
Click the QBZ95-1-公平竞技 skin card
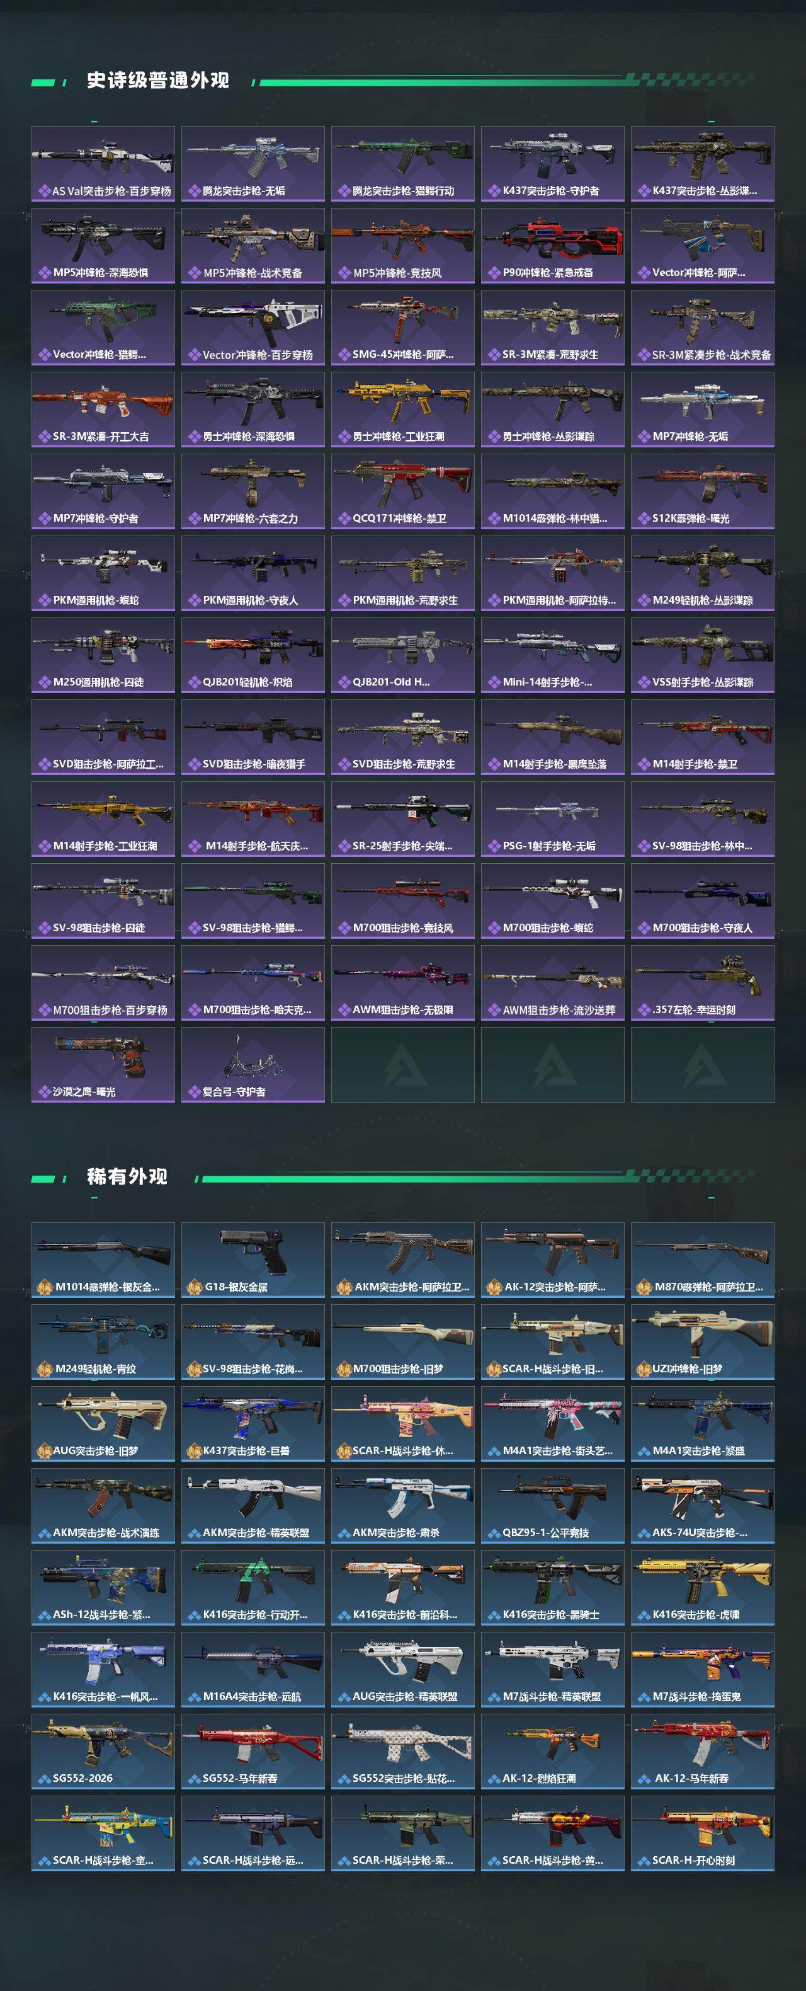tap(552, 1506)
